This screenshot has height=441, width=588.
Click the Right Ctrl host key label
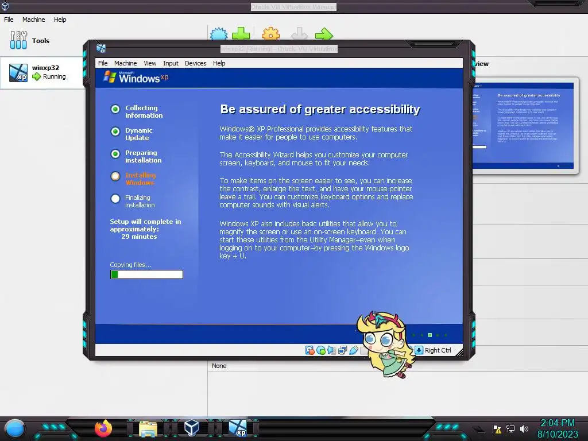[x=438, y=350]
